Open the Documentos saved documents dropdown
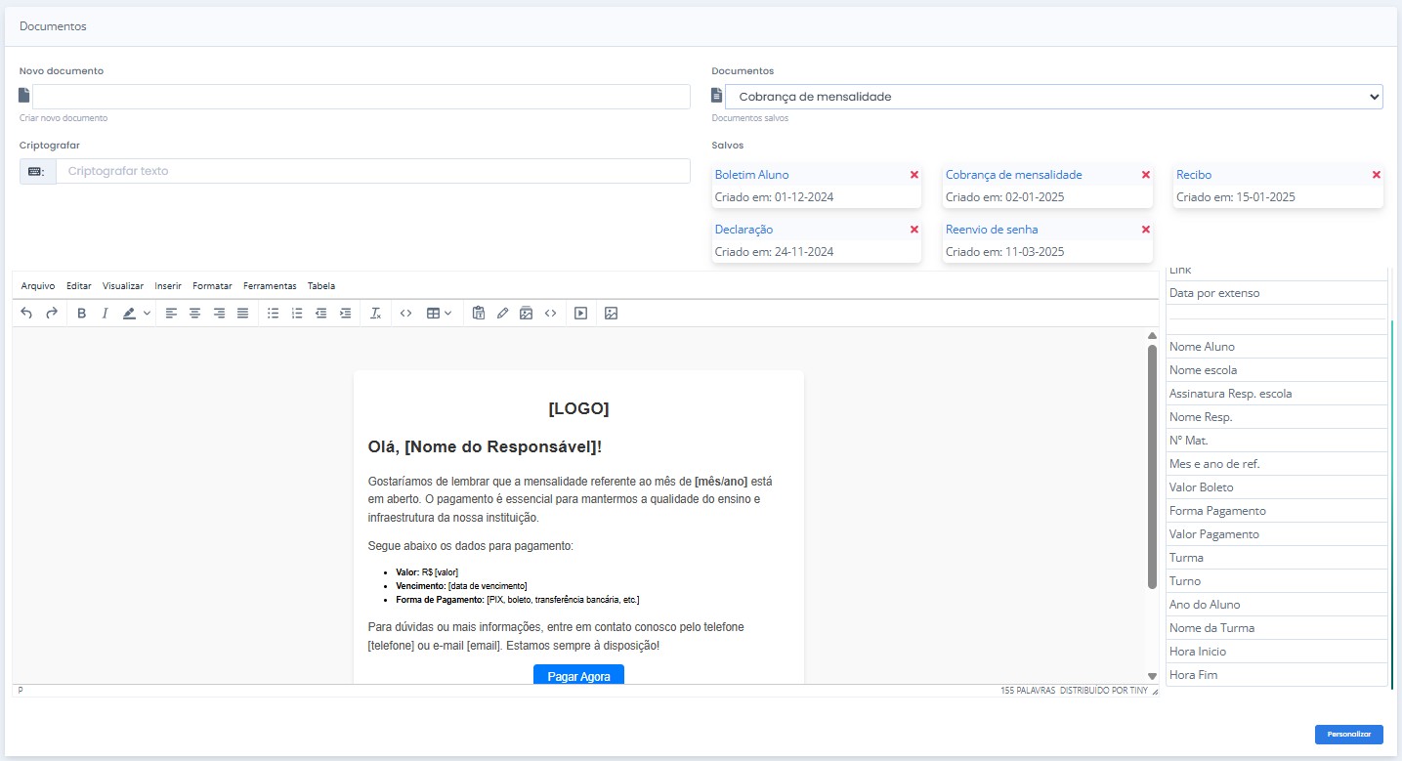Viewport: 1402px width, 761px height. pos(1054,97)
